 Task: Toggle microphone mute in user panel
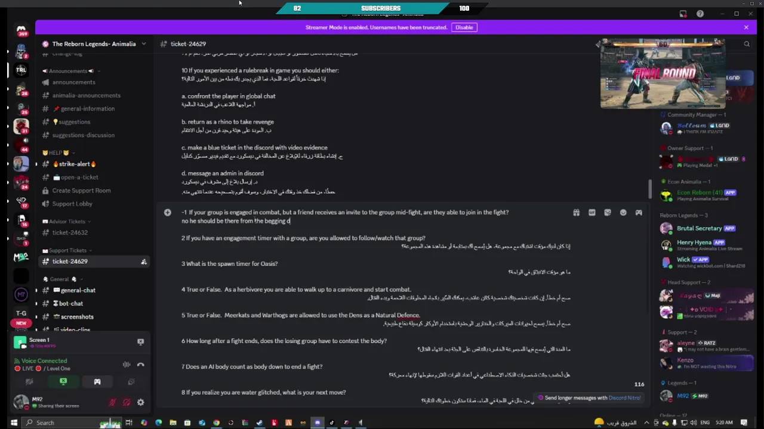[x=112, y=402]
